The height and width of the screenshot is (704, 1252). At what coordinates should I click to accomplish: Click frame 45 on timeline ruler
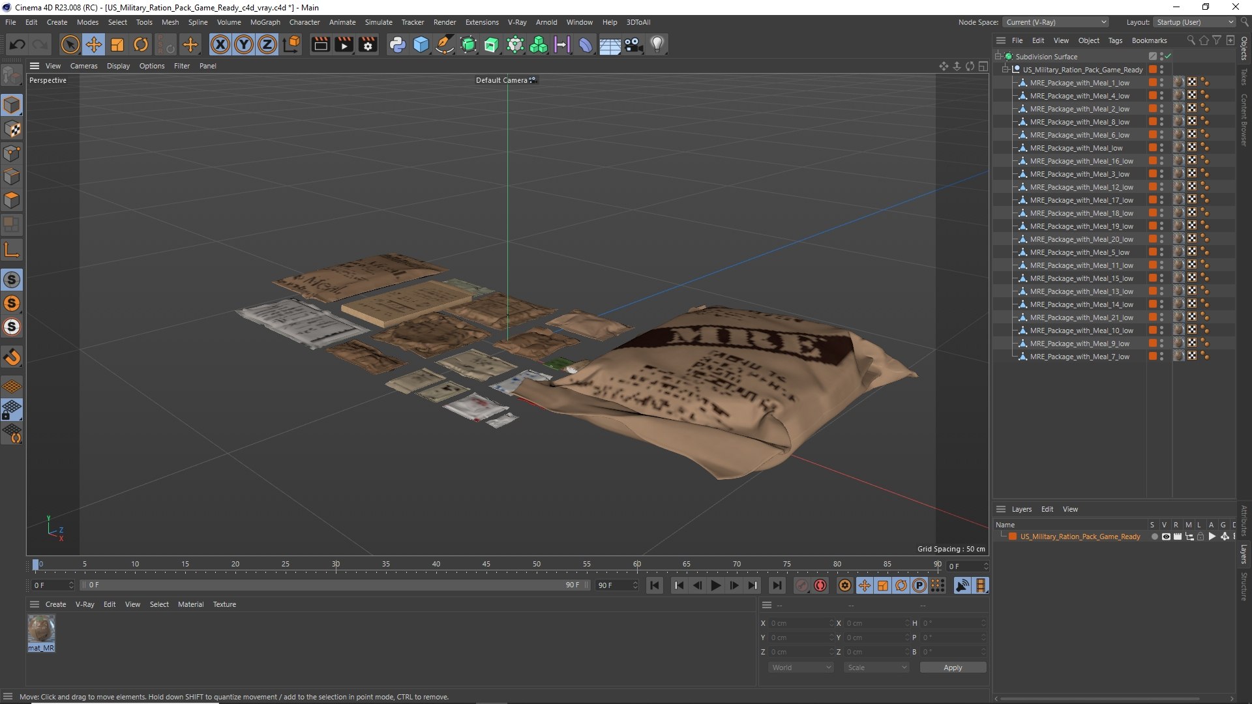point(486,565)
